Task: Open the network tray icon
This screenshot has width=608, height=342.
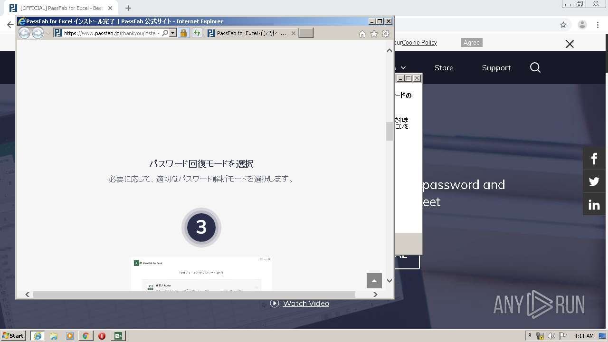Action: click(x=540, y=336)
